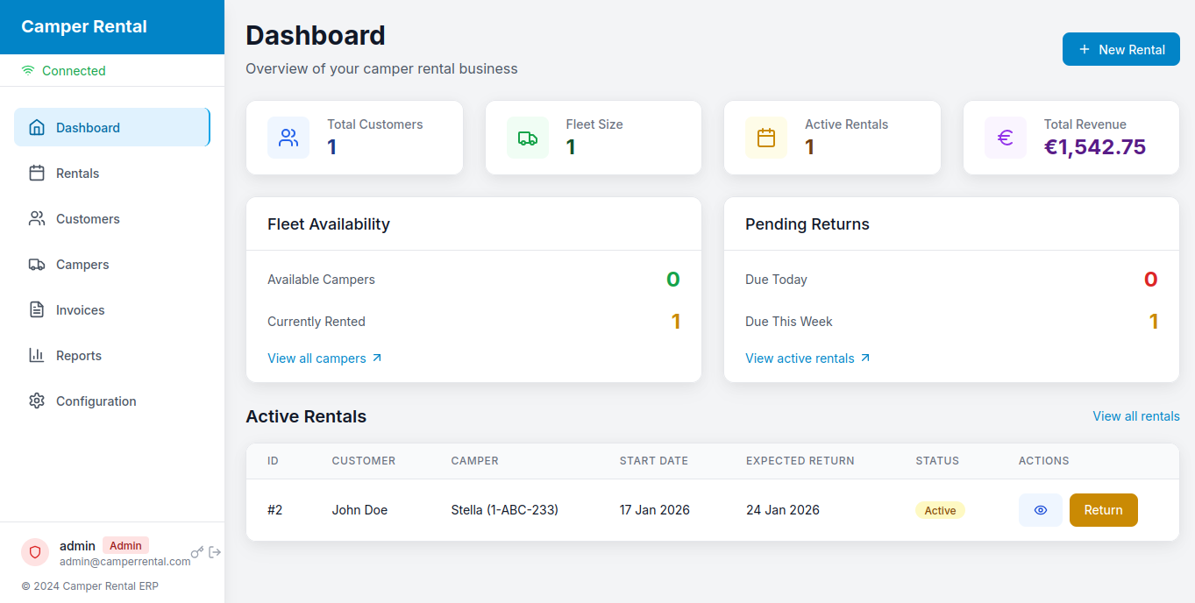Click the Available Campers count 0

673,280
